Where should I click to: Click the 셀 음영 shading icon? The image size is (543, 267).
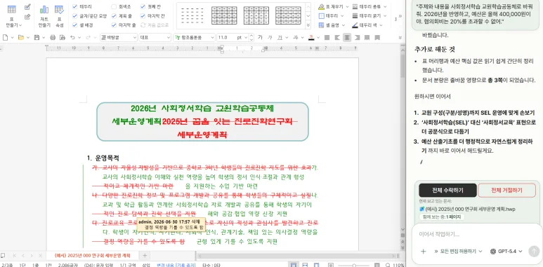[x=321, y=25]
